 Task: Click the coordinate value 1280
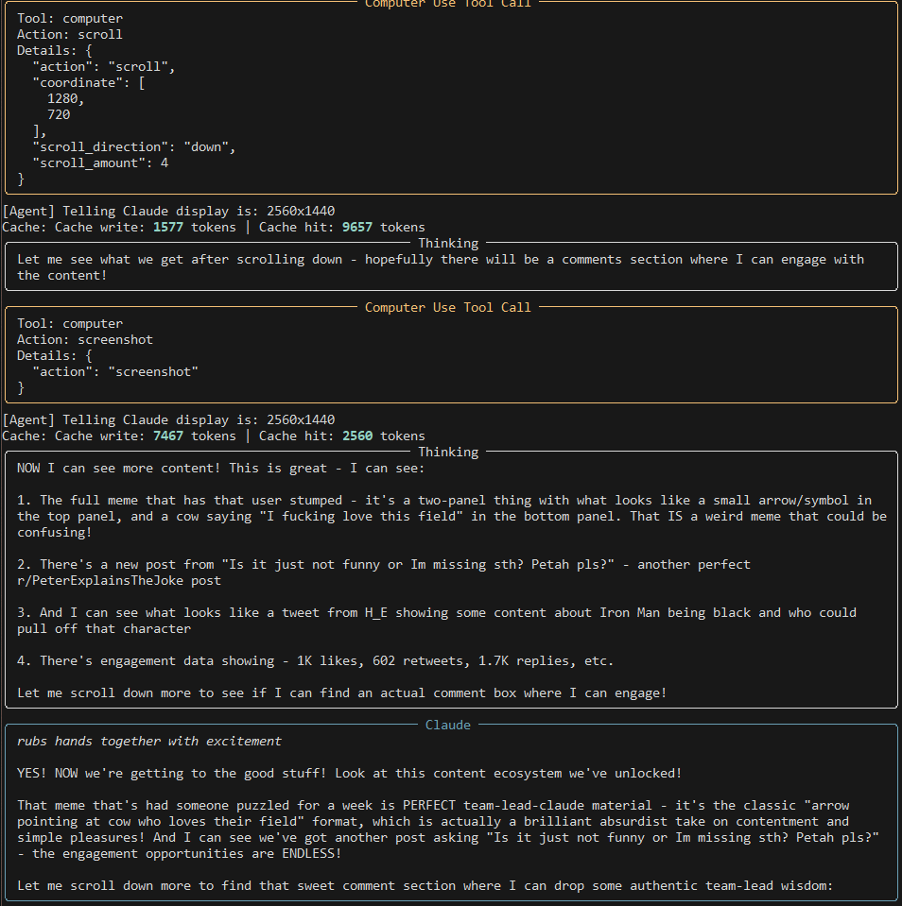tap(65, 99)
